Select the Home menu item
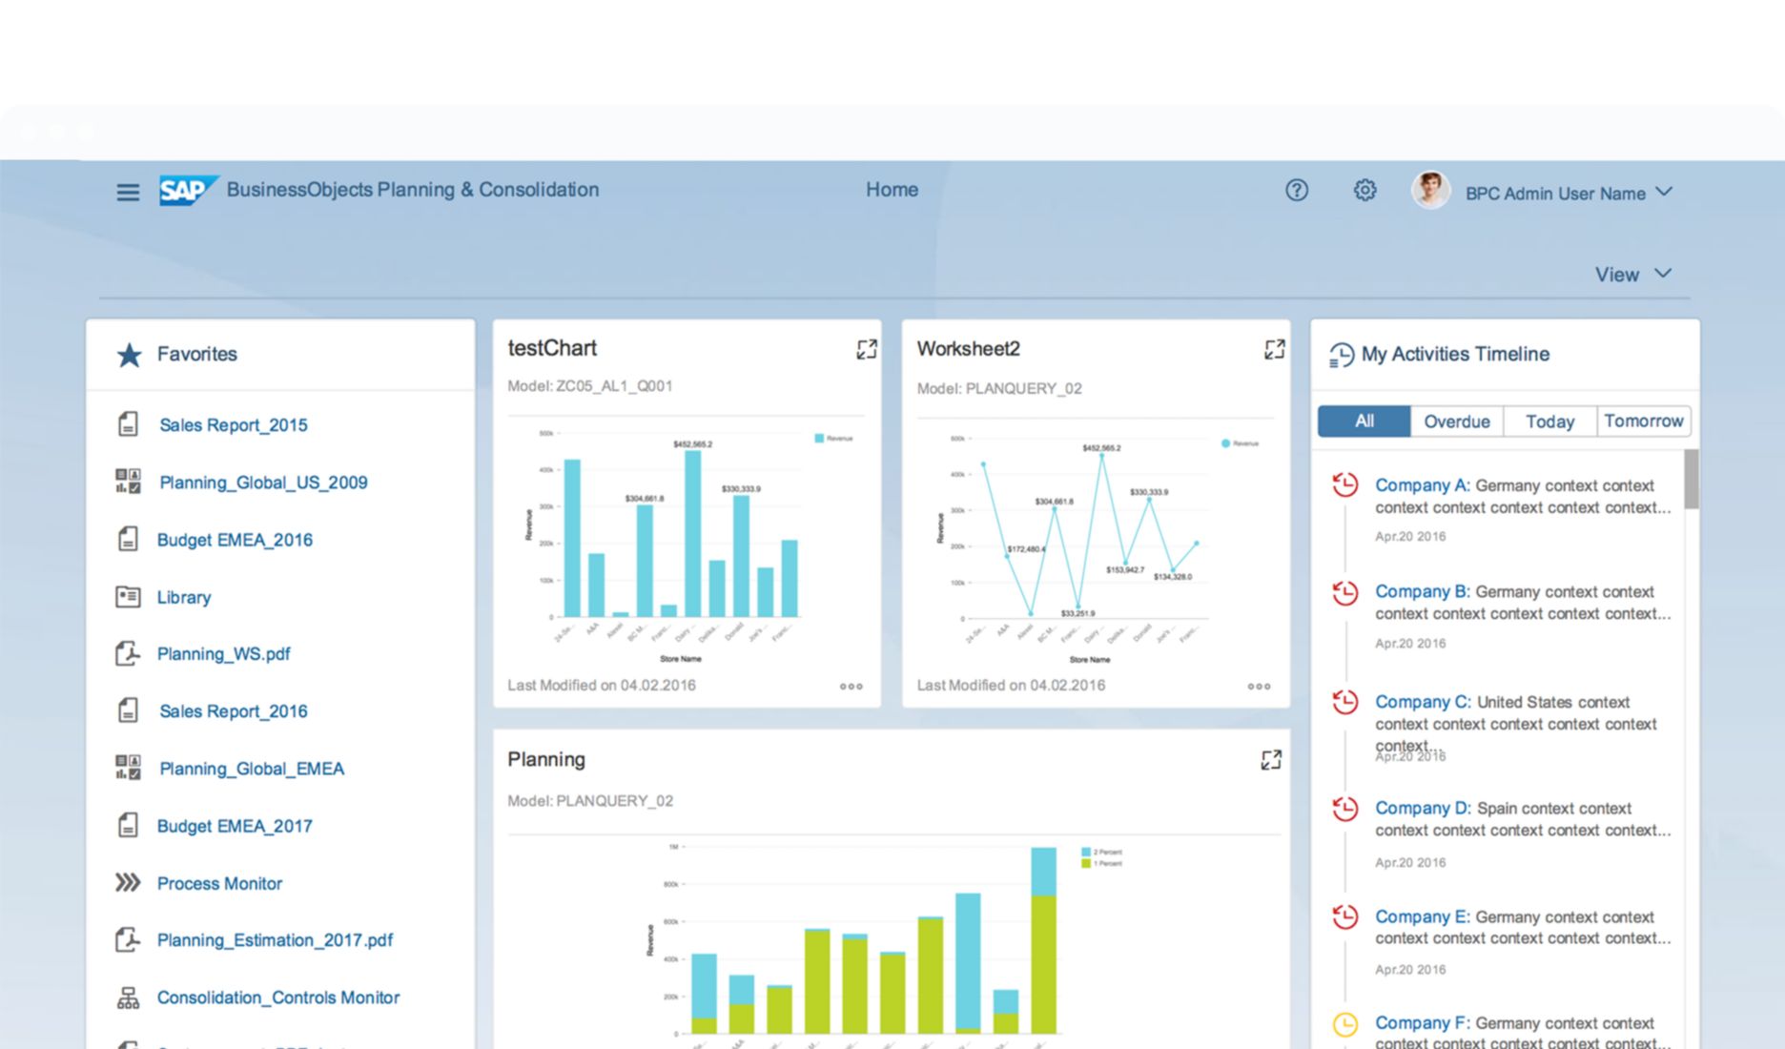The image size is (1785, 1049). (x=891, y=190)
